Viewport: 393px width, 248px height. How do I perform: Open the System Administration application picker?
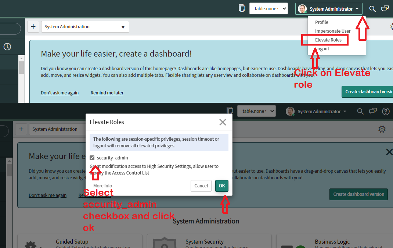85,26
